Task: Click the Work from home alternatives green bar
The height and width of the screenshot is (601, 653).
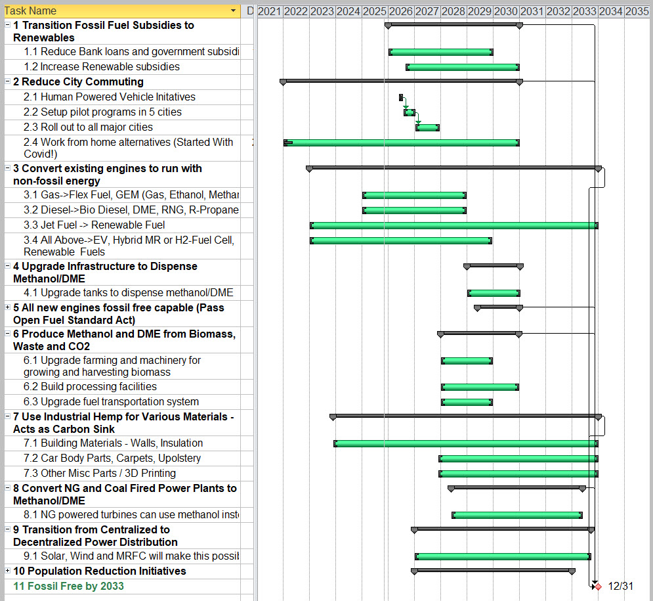Action: (400, 142)
